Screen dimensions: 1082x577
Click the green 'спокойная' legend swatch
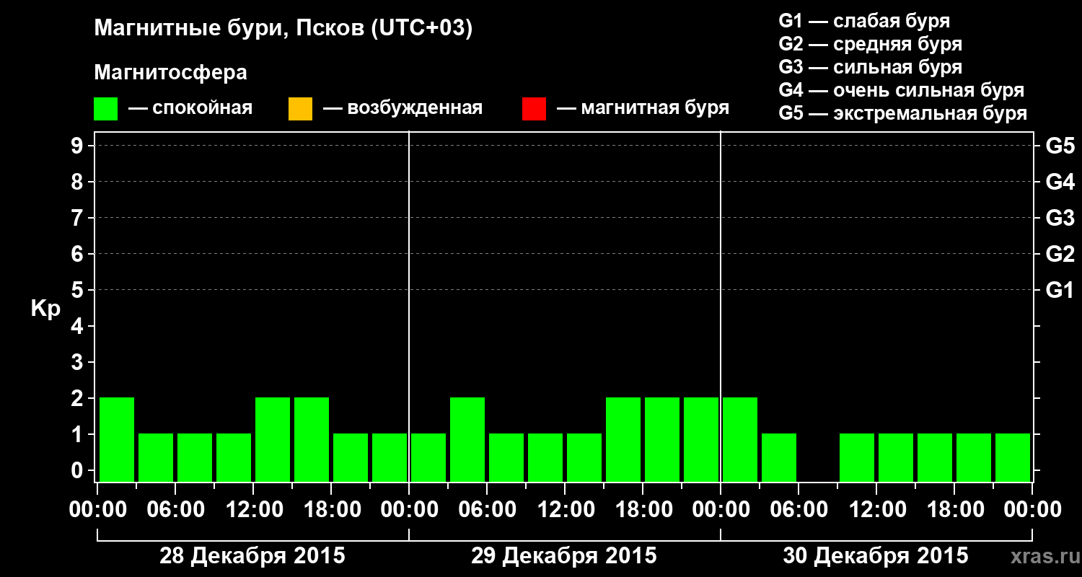[105, 109]
